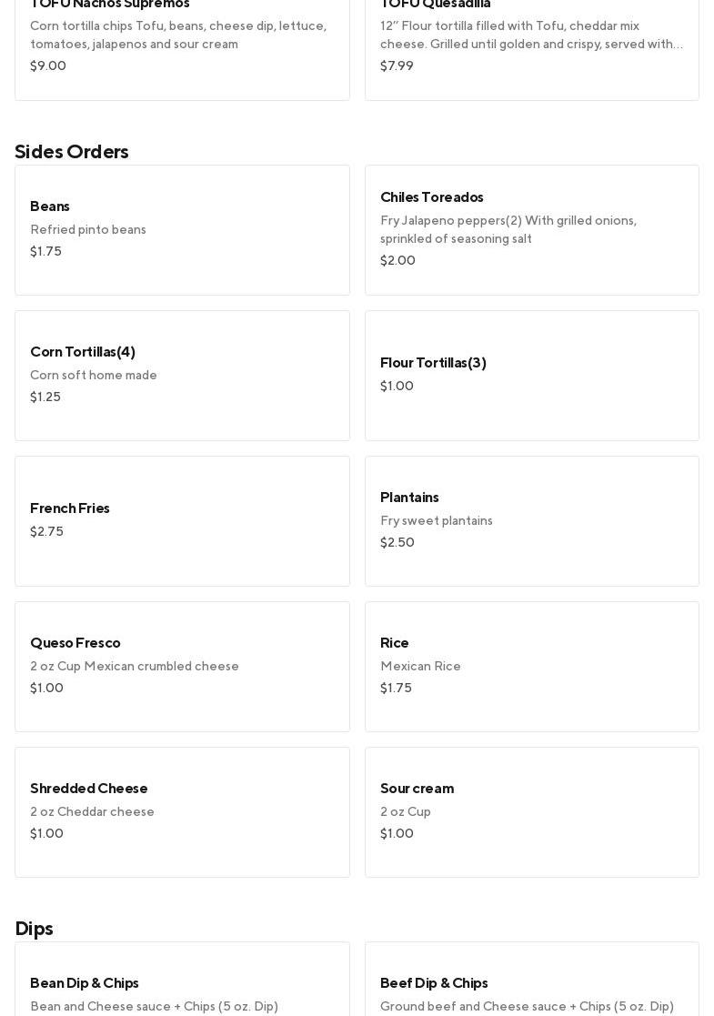This screenshot has width=714, height=1016.
Task: Select the Shredded Cheese item
Action: tap(182, 811)
